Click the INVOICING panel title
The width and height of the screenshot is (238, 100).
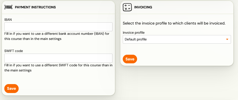click(x=143, y=7)
